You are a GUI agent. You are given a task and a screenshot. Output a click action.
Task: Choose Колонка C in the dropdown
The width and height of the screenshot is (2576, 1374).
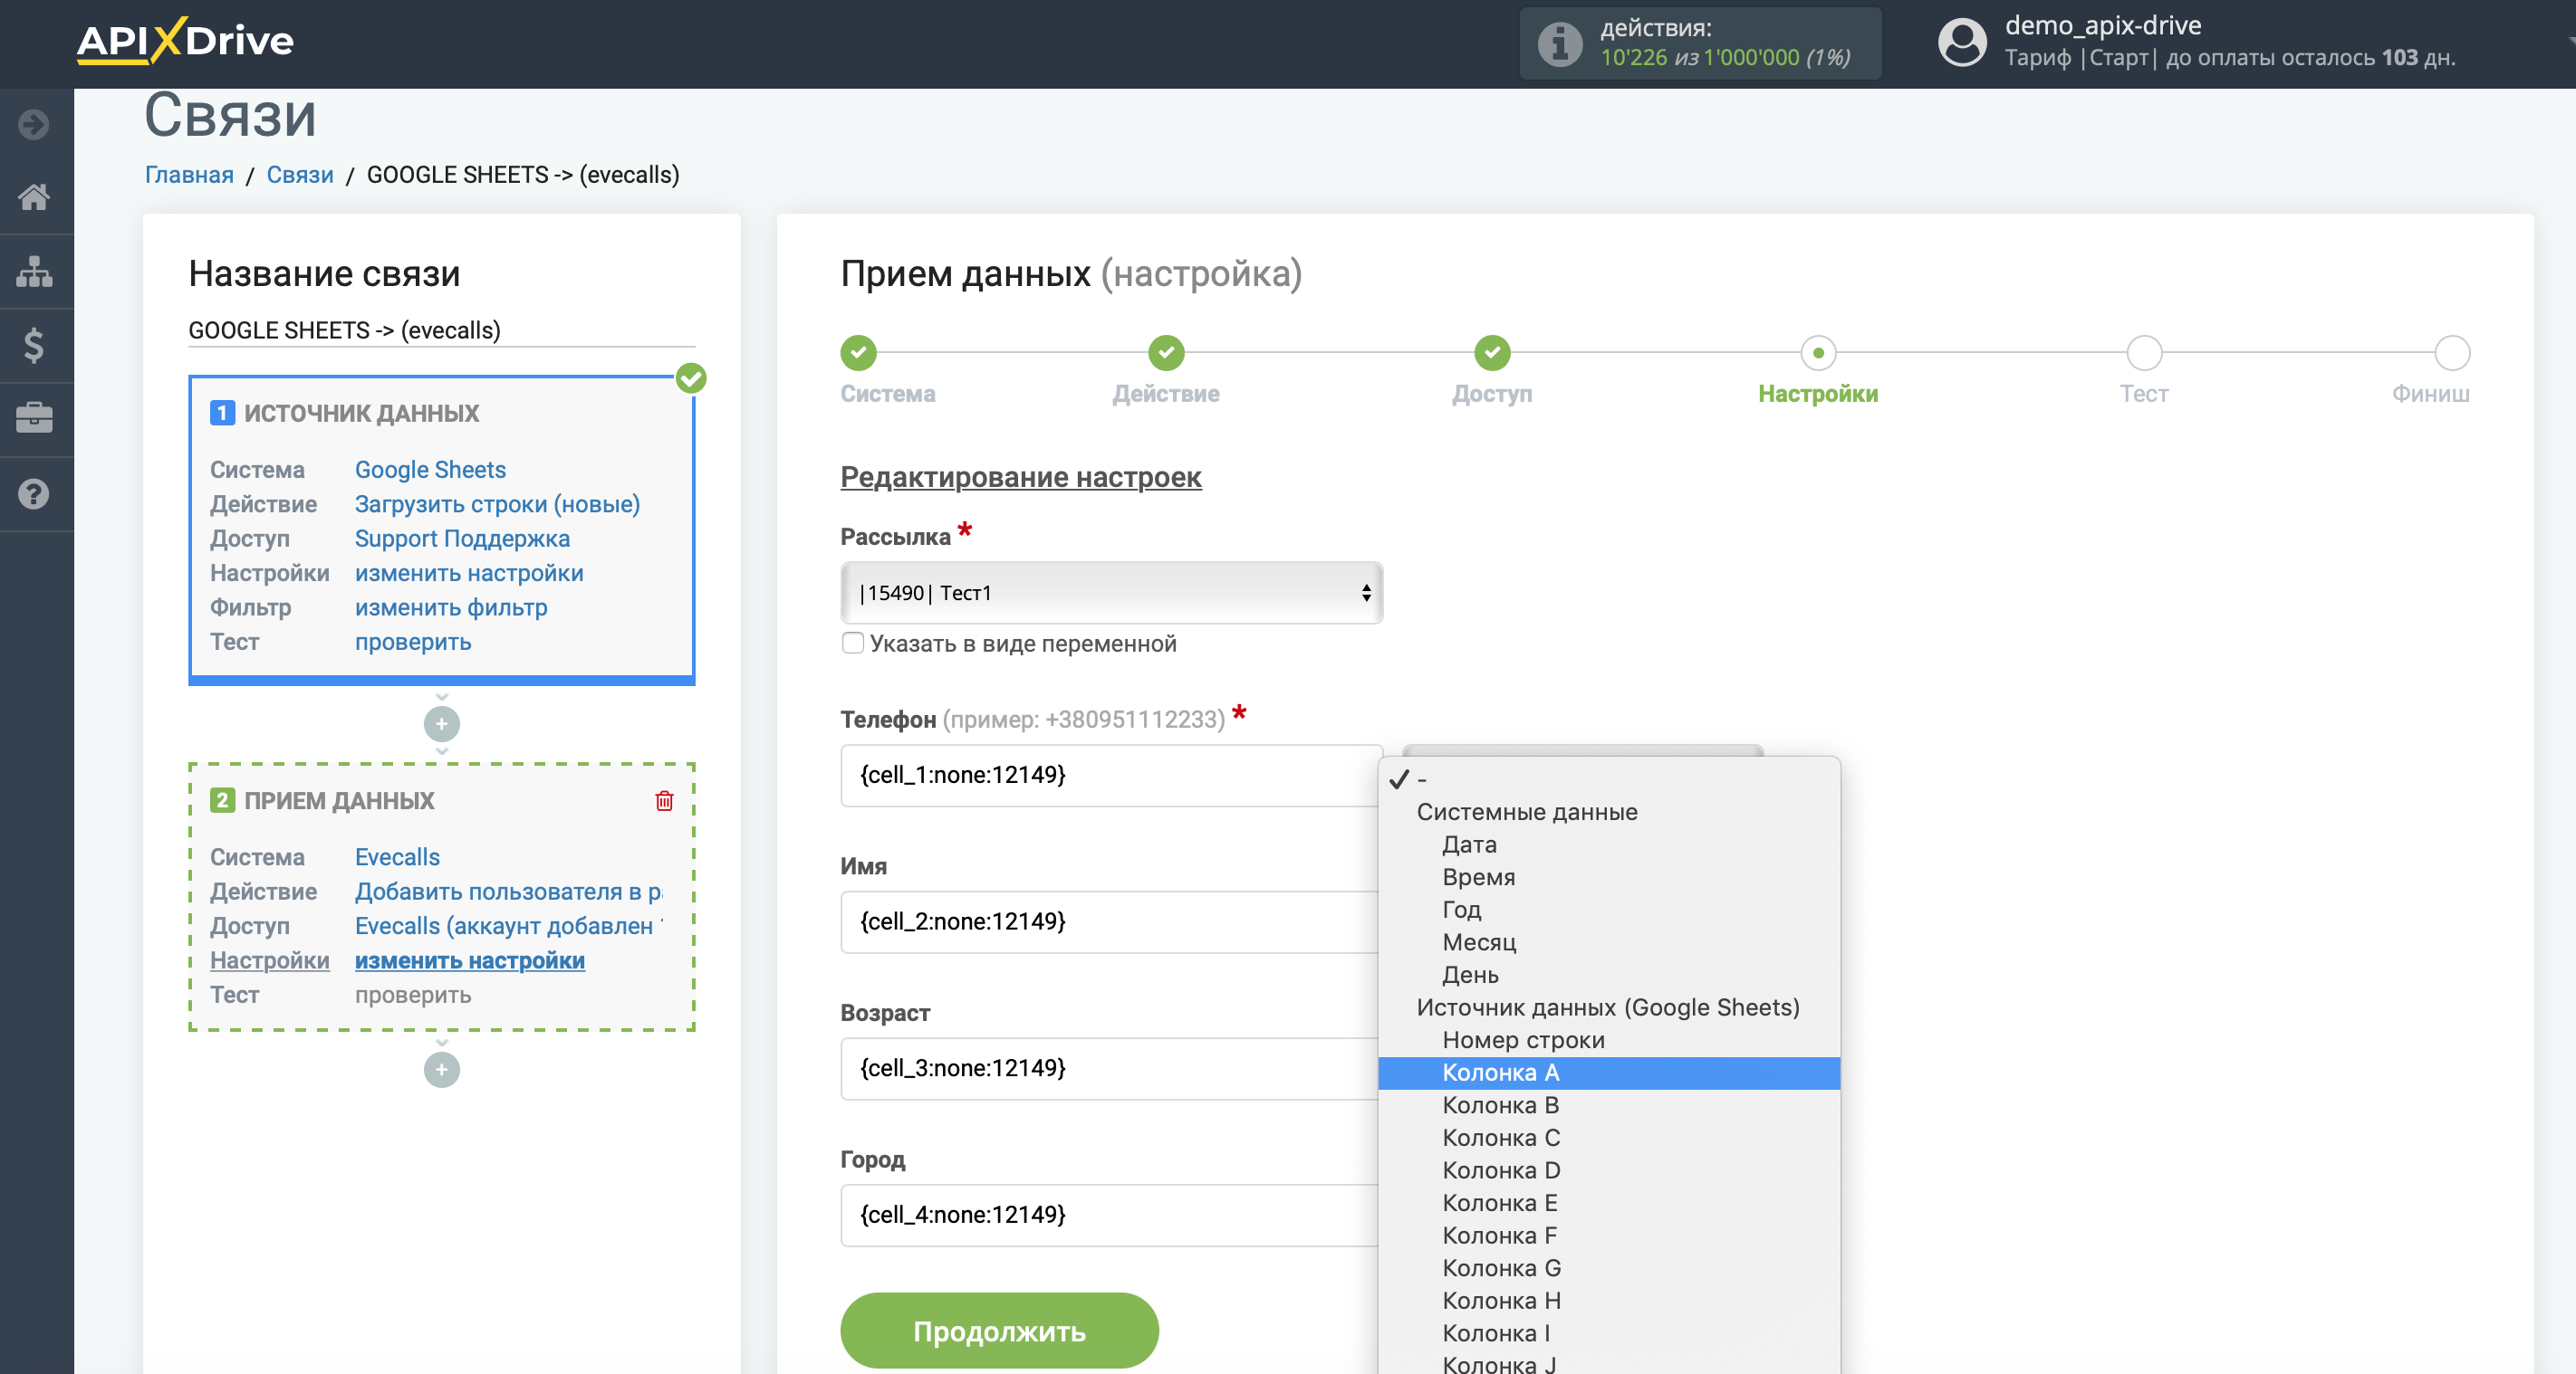(1608, 1138)
